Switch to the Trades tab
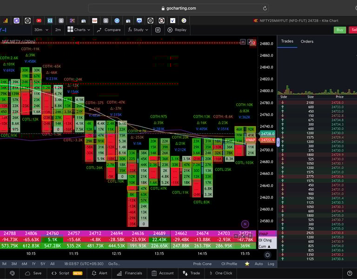 click(x=287, y=41)
